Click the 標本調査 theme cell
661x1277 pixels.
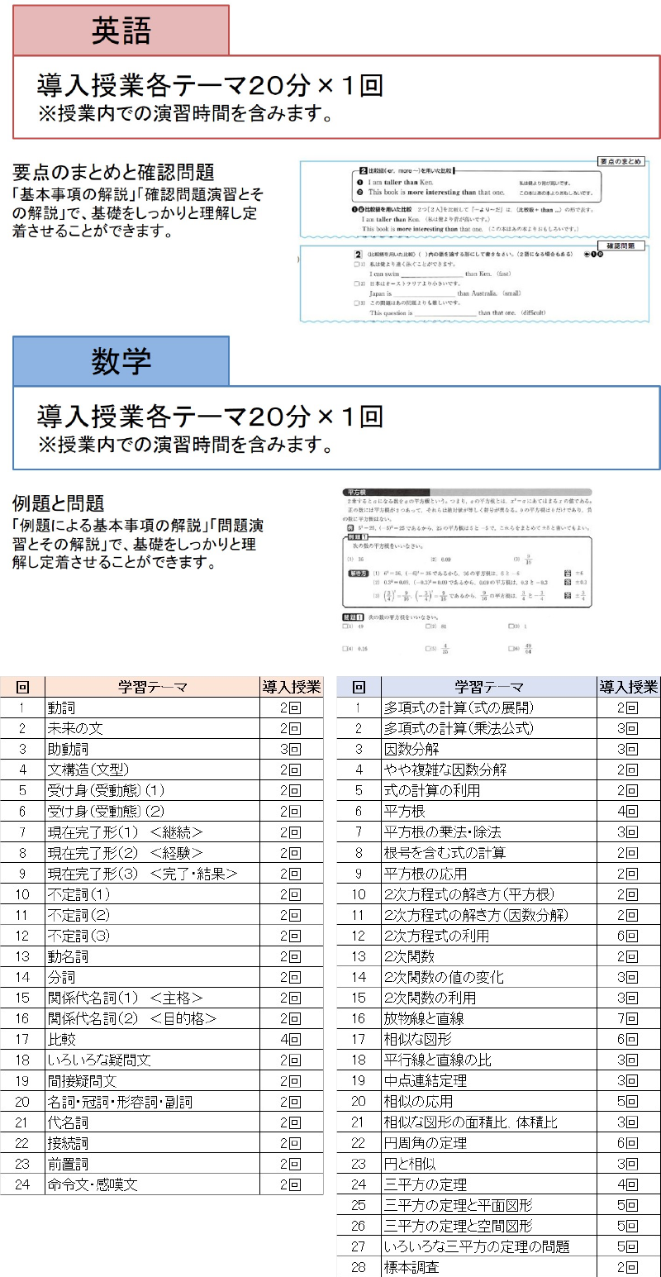[489, 1267]
